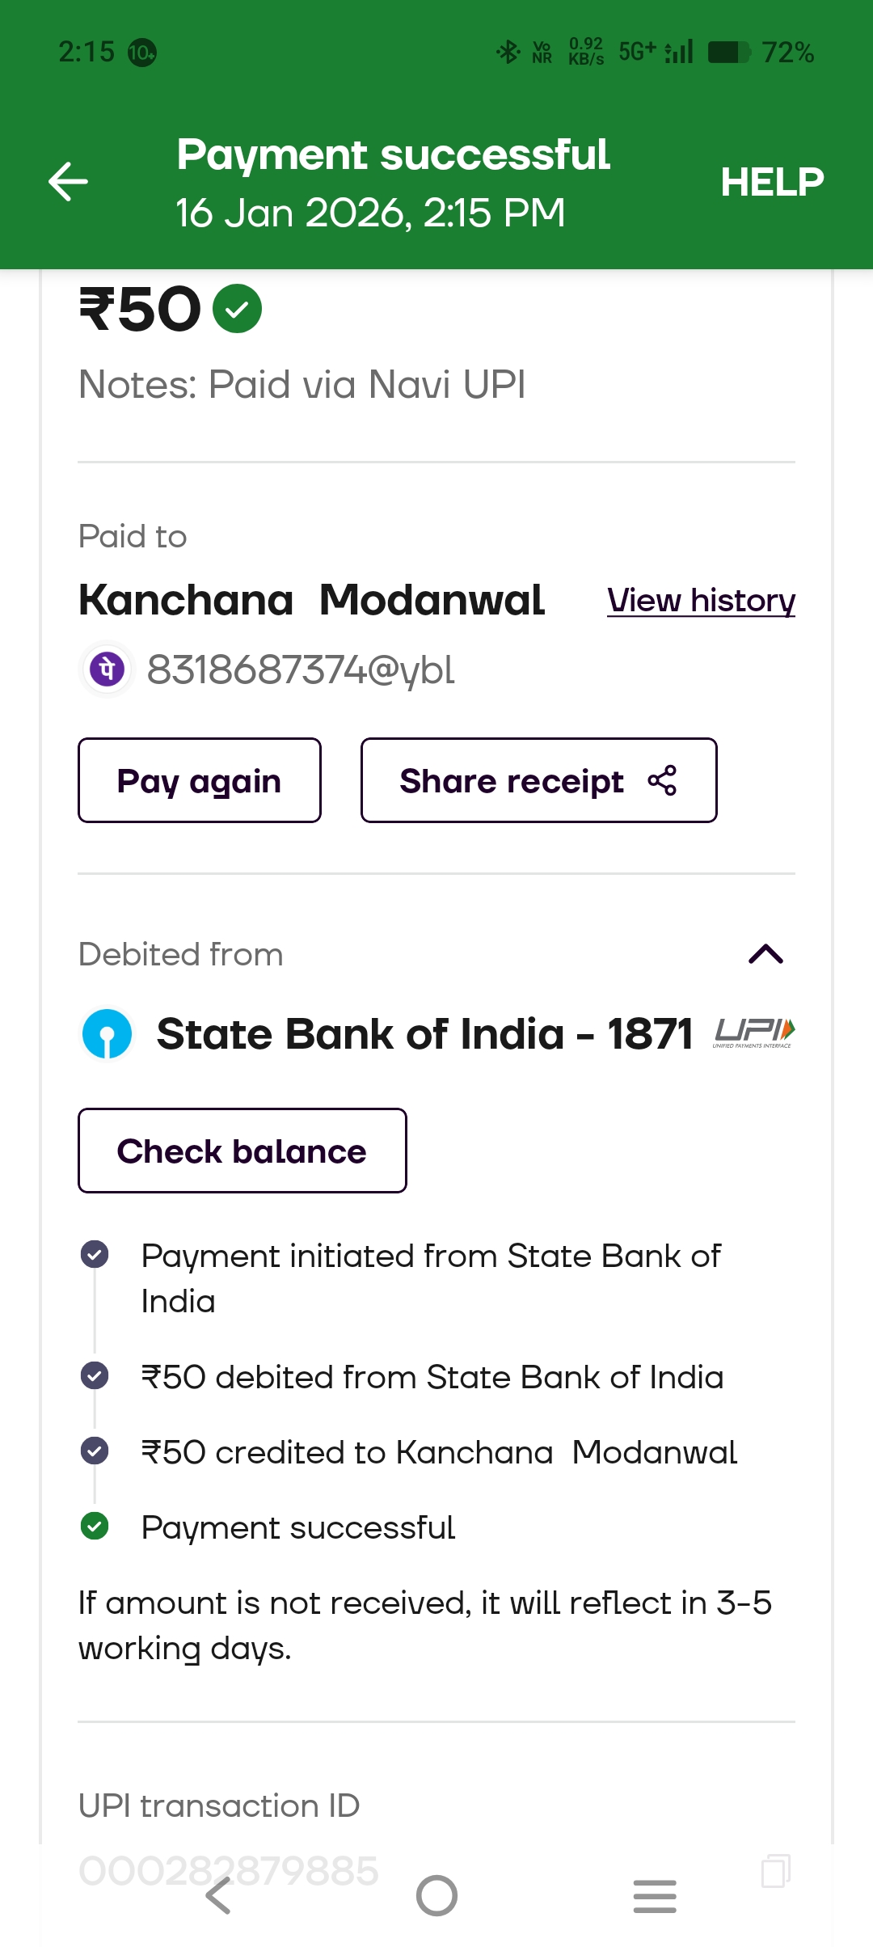
Task: Tap the Payment initiated step checkmark
Action: pos(95,1254)
